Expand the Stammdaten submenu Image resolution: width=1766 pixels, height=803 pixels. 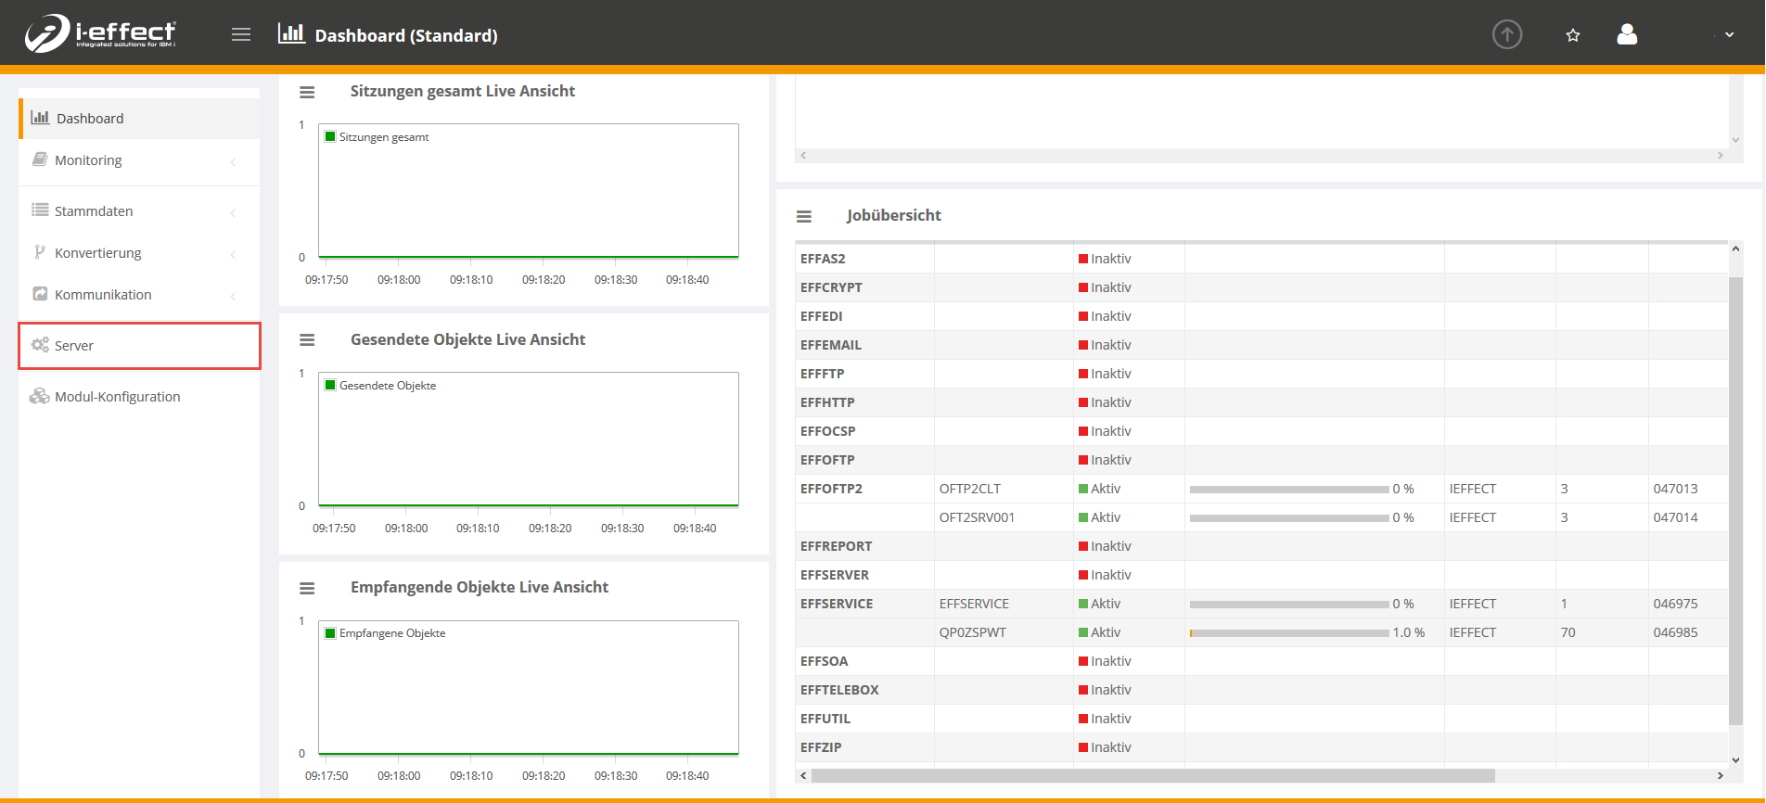click(x=94, y=211)
